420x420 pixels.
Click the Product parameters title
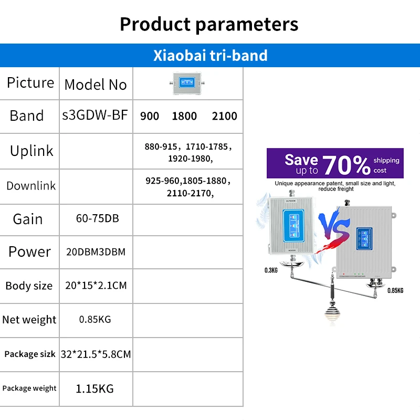[x=209, y=24]
